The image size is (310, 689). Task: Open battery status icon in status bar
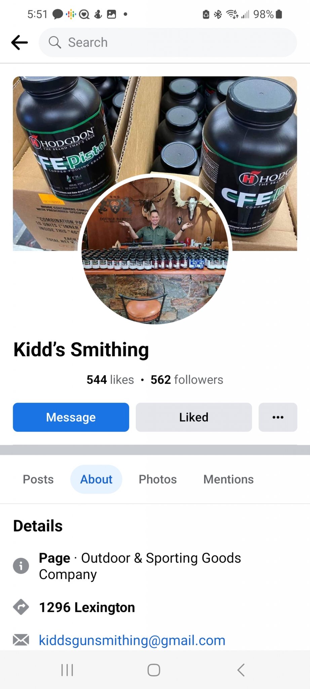[x=279, y=14]
